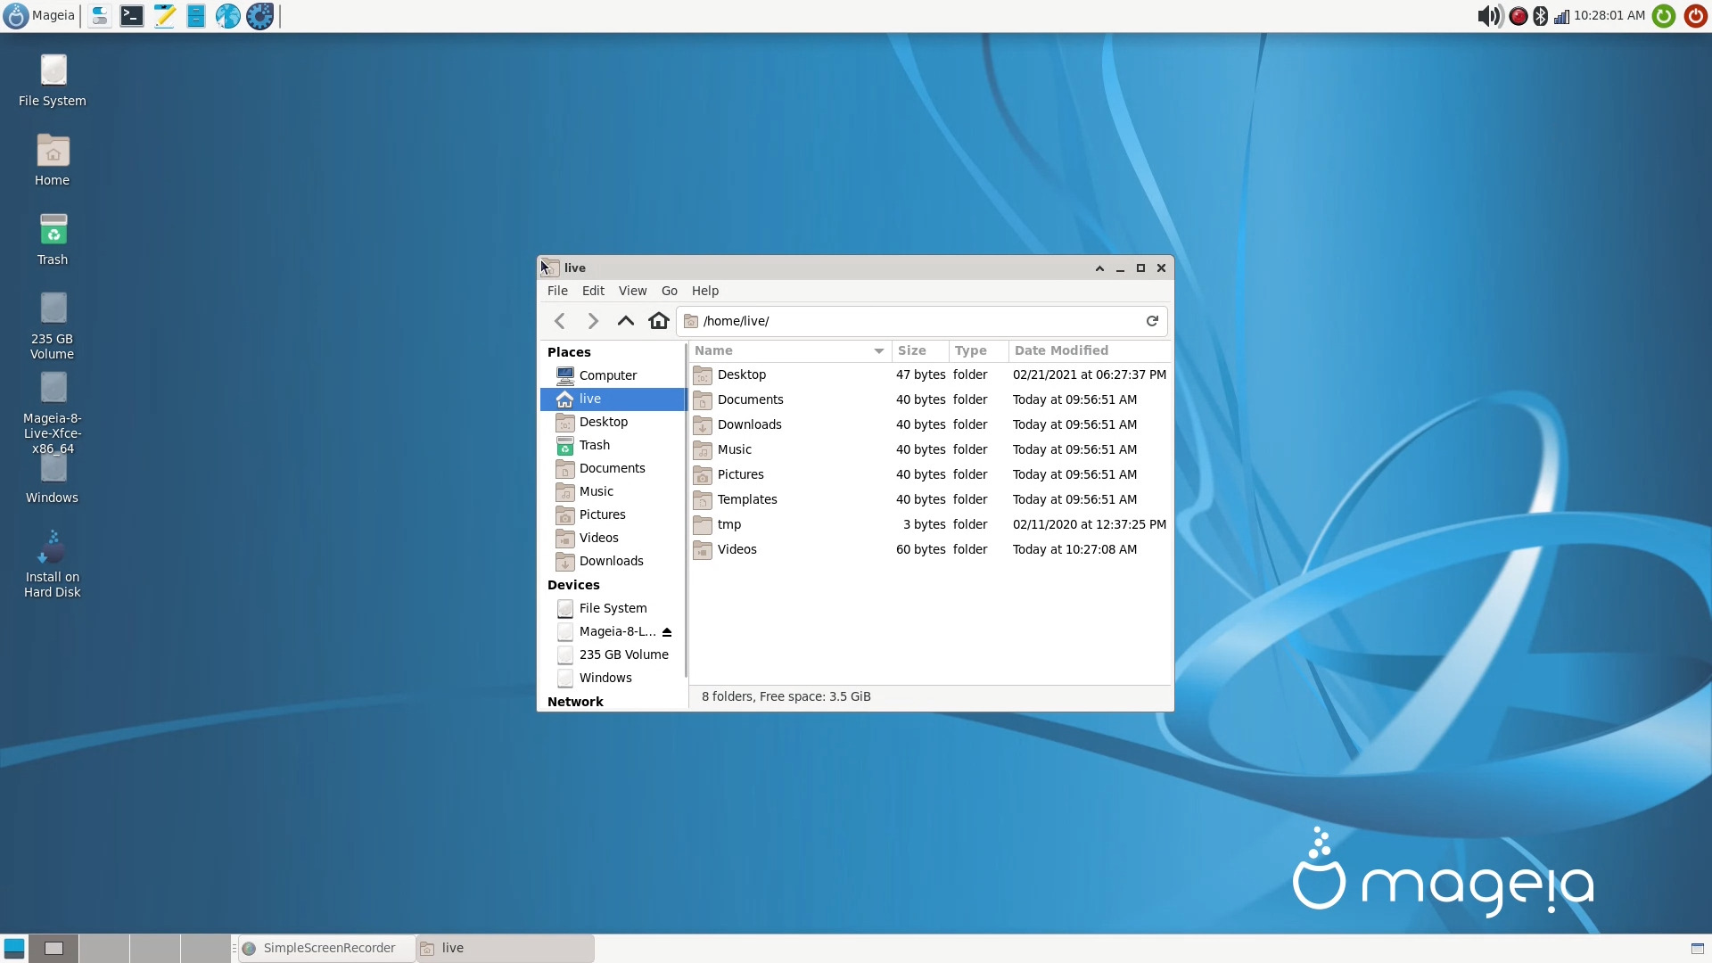1712x963 pixels.
Task: Click the refresh button in the location bar
Action: pos(1151,320)
